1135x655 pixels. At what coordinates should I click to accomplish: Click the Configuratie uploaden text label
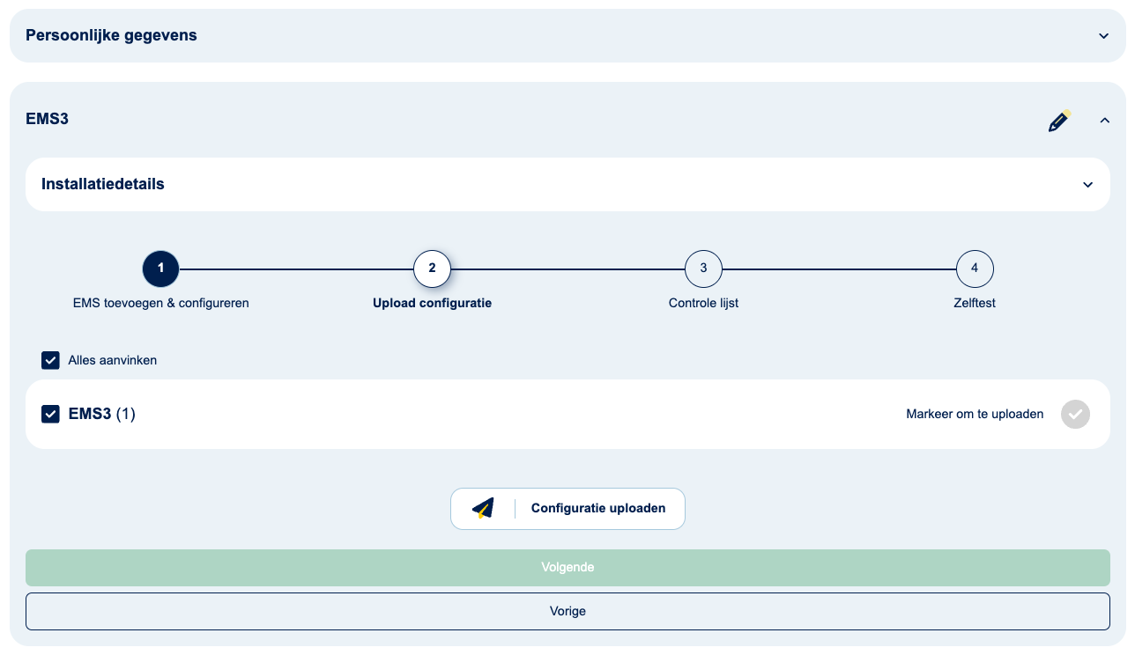pyautogui.click(x=598, y=509)
